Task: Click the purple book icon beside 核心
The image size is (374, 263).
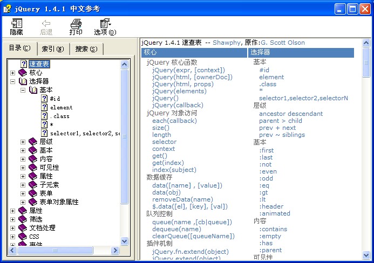Action: (23, 72)
